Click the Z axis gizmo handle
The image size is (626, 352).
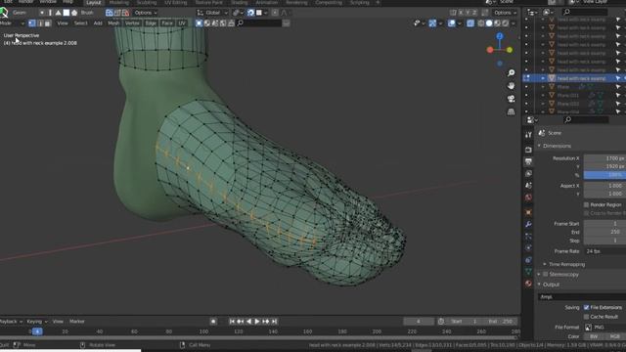500,36
